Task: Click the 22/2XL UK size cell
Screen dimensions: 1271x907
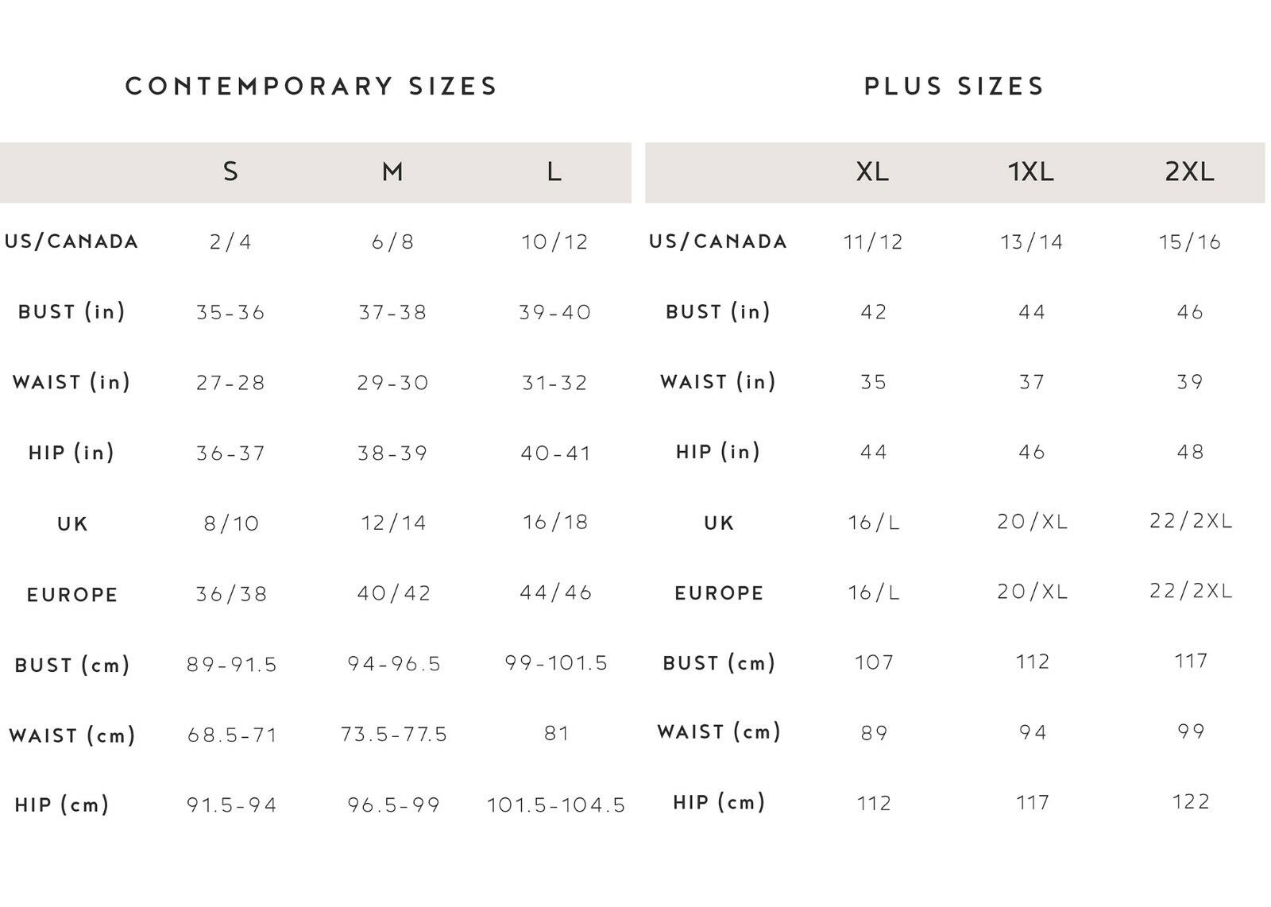Action: coord(1191,521)
